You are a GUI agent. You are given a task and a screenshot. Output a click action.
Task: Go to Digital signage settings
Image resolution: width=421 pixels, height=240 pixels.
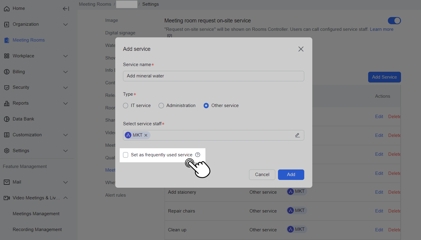point(120,33)
